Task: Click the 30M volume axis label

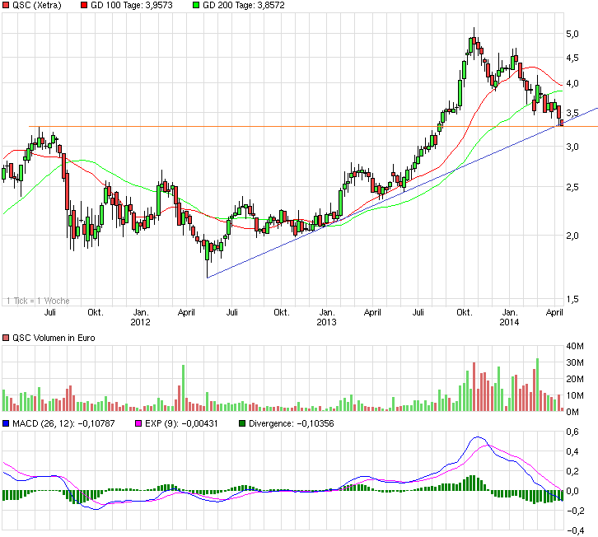Action: (575, 362)
